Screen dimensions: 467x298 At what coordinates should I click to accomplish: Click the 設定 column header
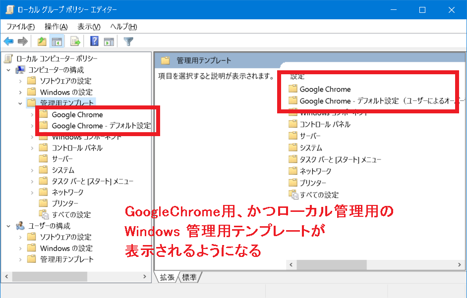pos(297,76)
